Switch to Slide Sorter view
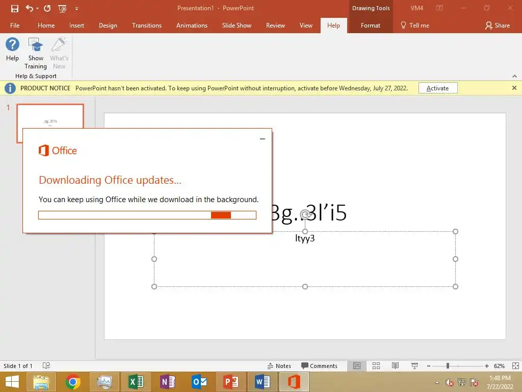Image resolution: width=522 pixels, height=392 pixels. pyautogui.click(x=376, y=366)
